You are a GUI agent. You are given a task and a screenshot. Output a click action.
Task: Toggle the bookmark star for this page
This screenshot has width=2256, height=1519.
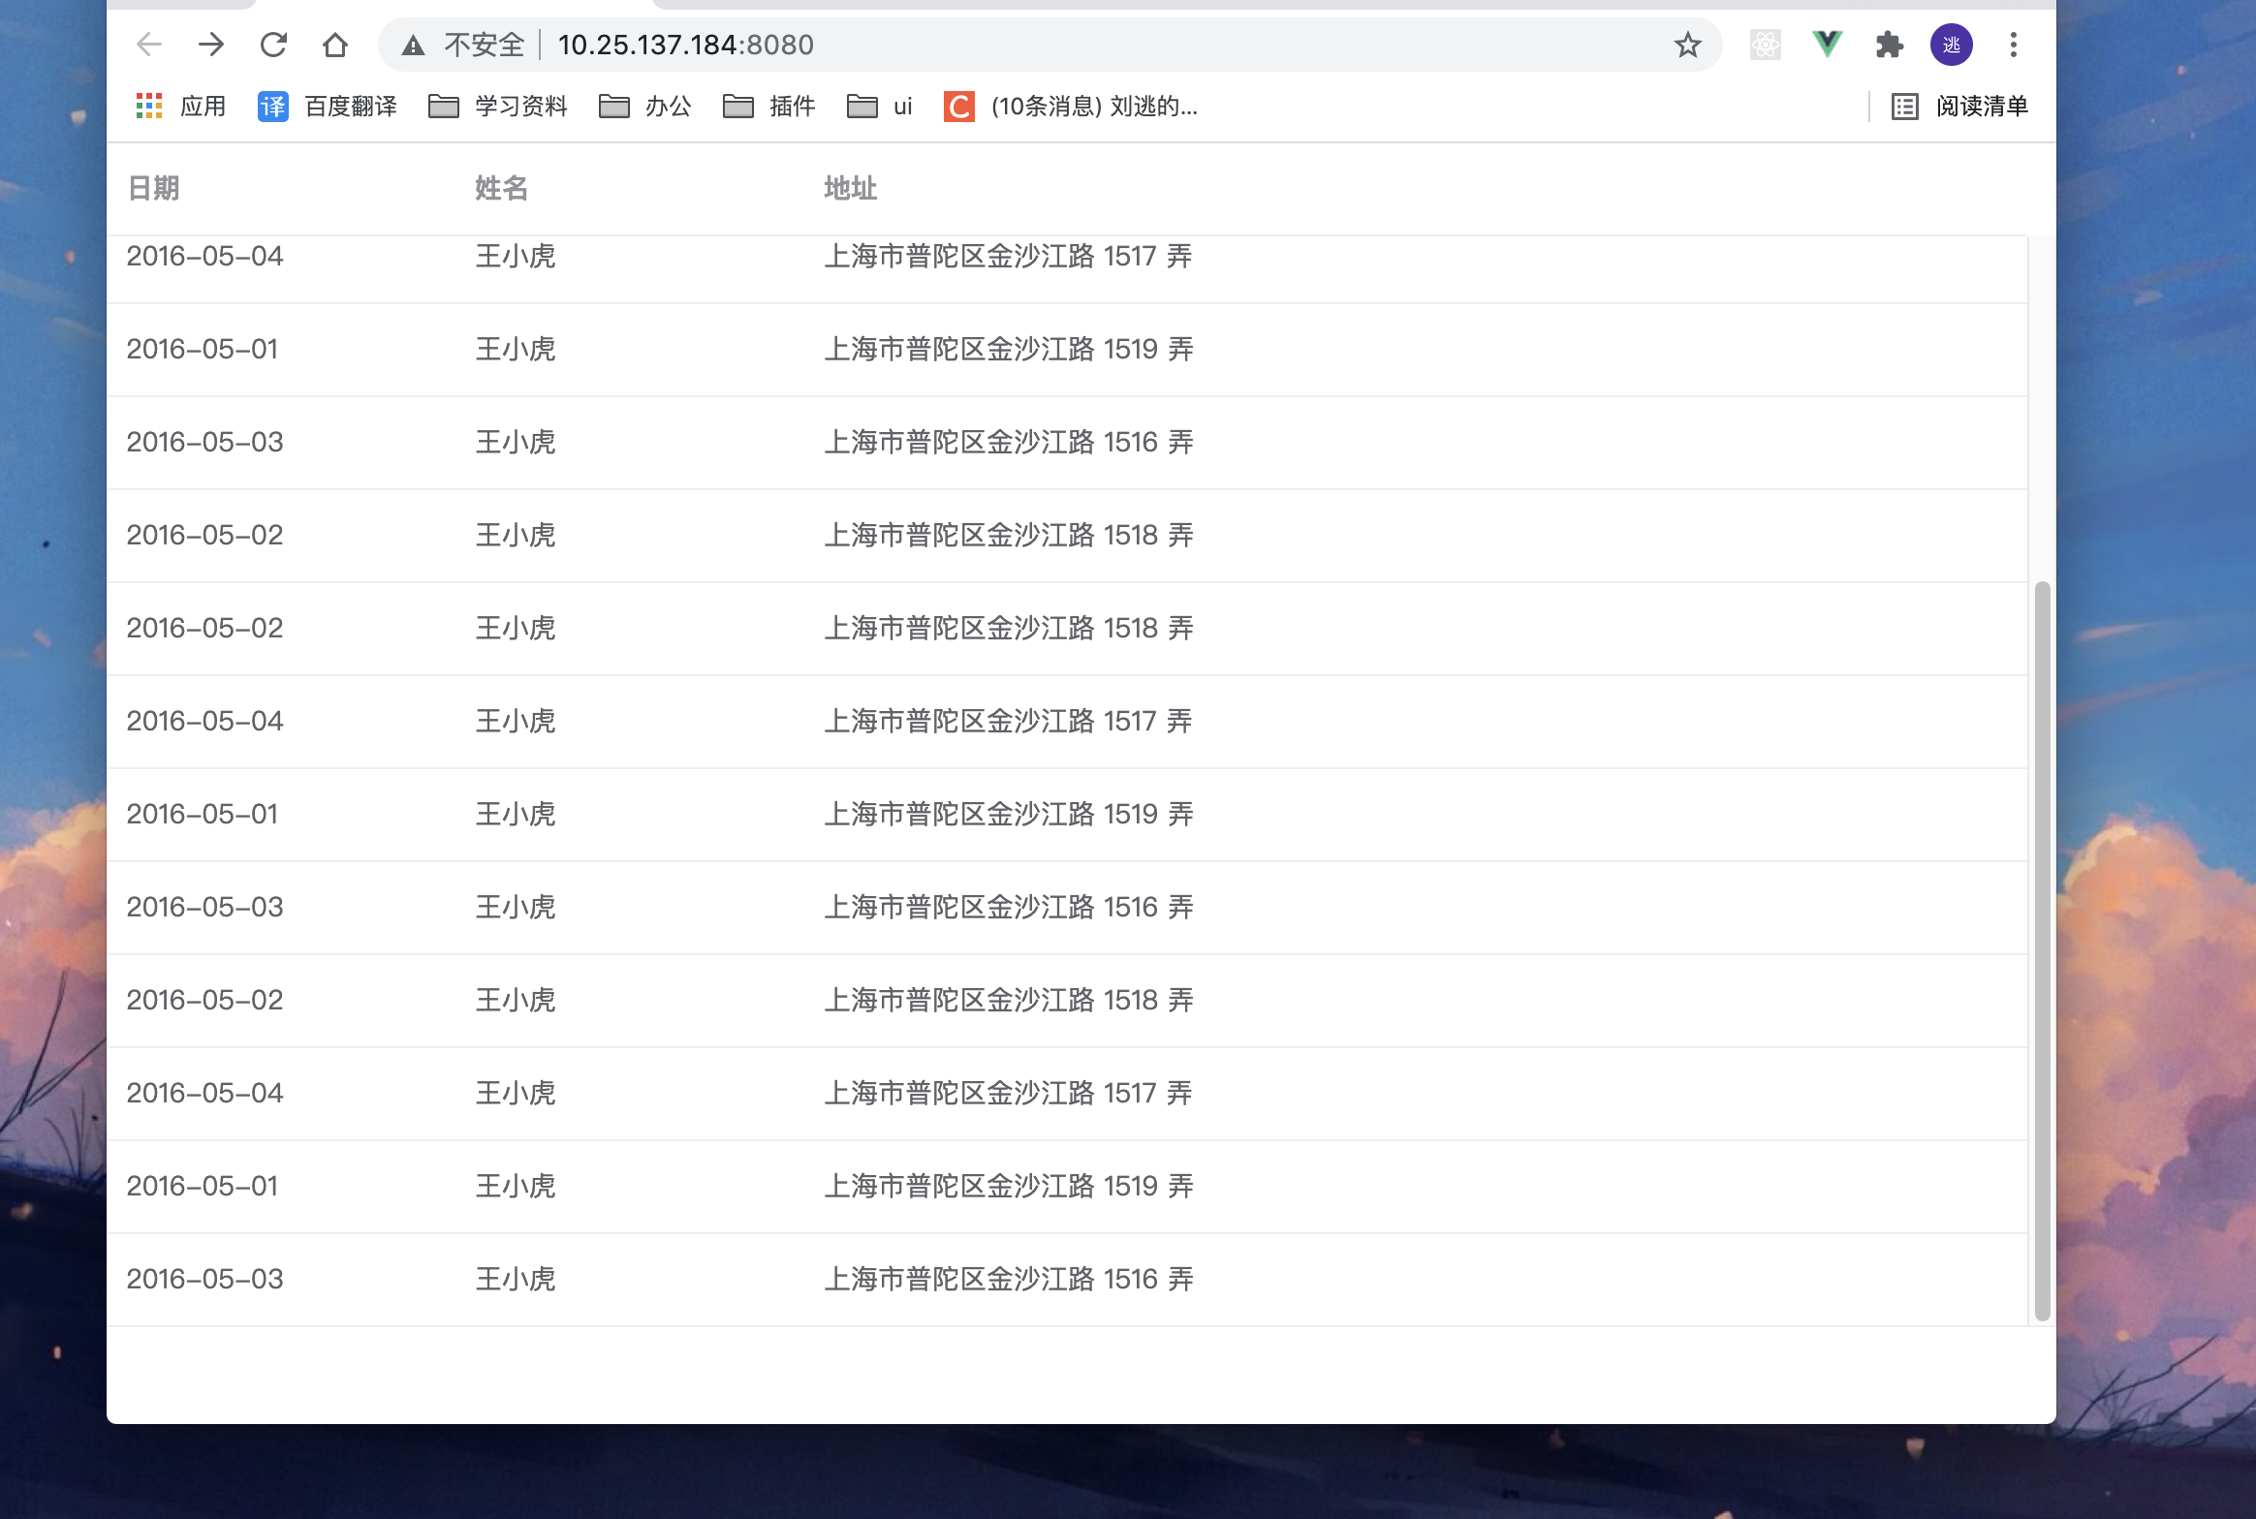[x=1686, y=45]
